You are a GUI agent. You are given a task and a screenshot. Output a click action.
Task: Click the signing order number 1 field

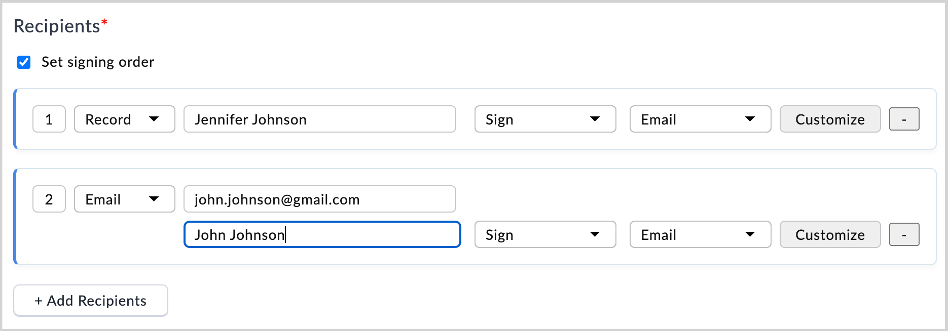[49, 119]
